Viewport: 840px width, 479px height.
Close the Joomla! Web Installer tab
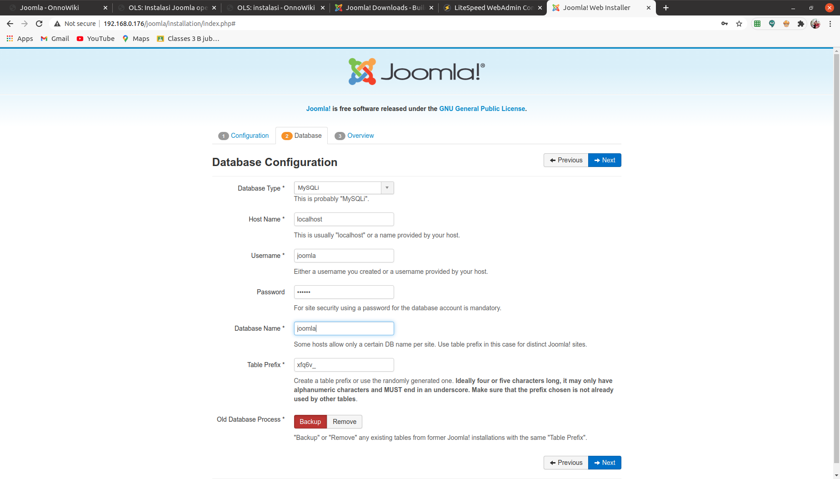tap(649, 8)
